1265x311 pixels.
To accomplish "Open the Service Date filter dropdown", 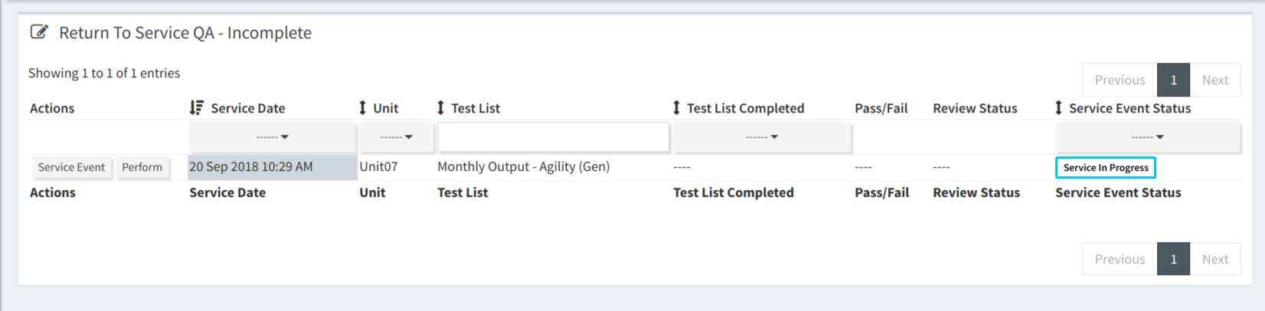I will tap(273, 137).
